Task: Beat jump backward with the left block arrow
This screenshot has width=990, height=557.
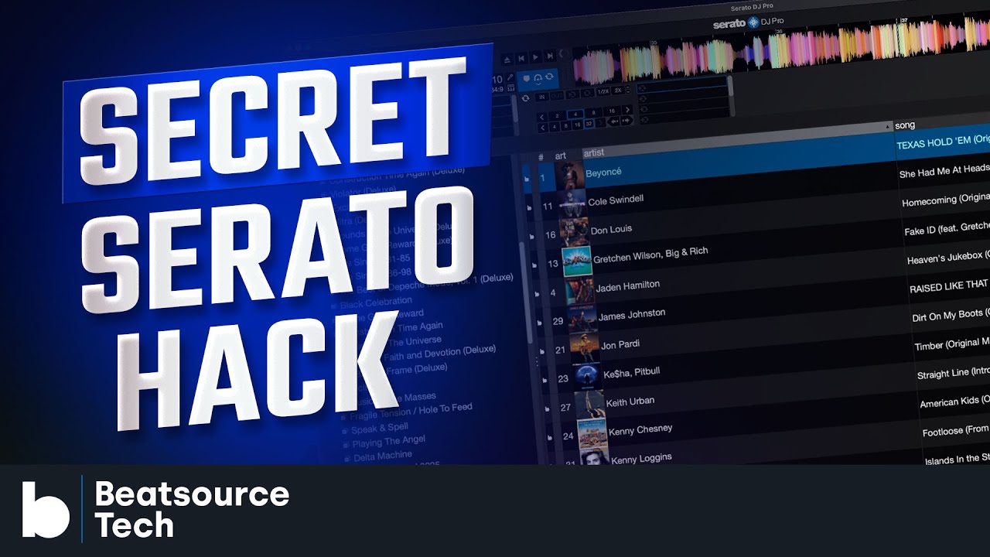Action: (x=613, y=121)
